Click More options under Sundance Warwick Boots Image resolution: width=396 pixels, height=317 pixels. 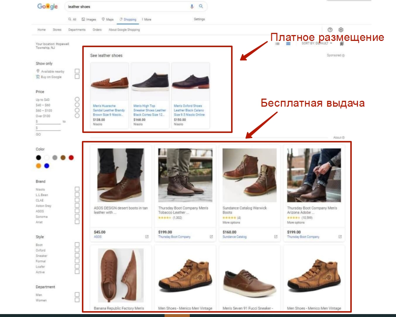coord(231,222)
